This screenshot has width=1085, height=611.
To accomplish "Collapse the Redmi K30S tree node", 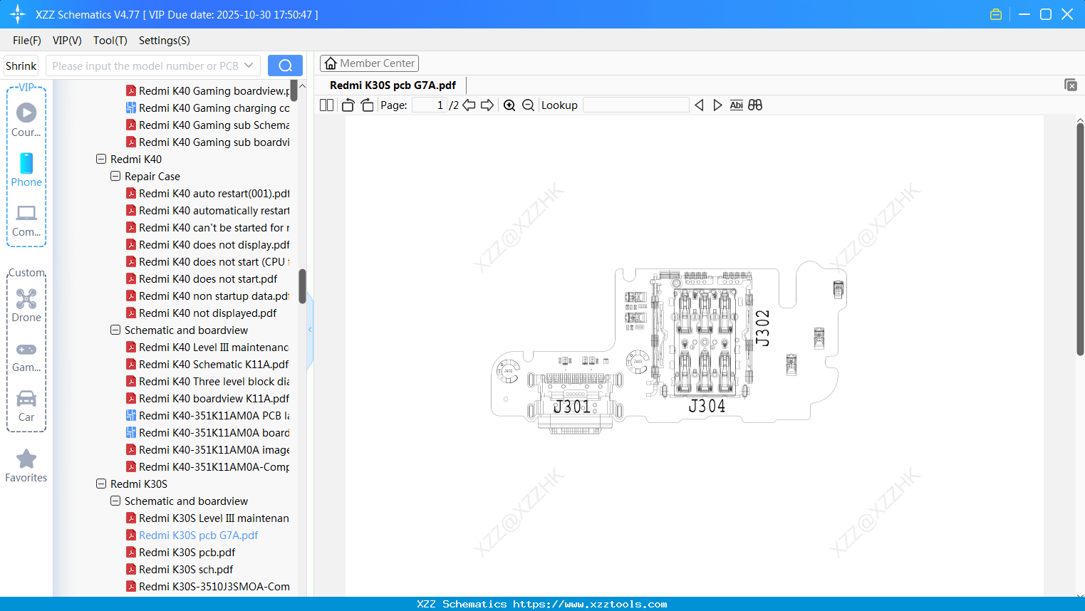I will (x=101, y=484).
